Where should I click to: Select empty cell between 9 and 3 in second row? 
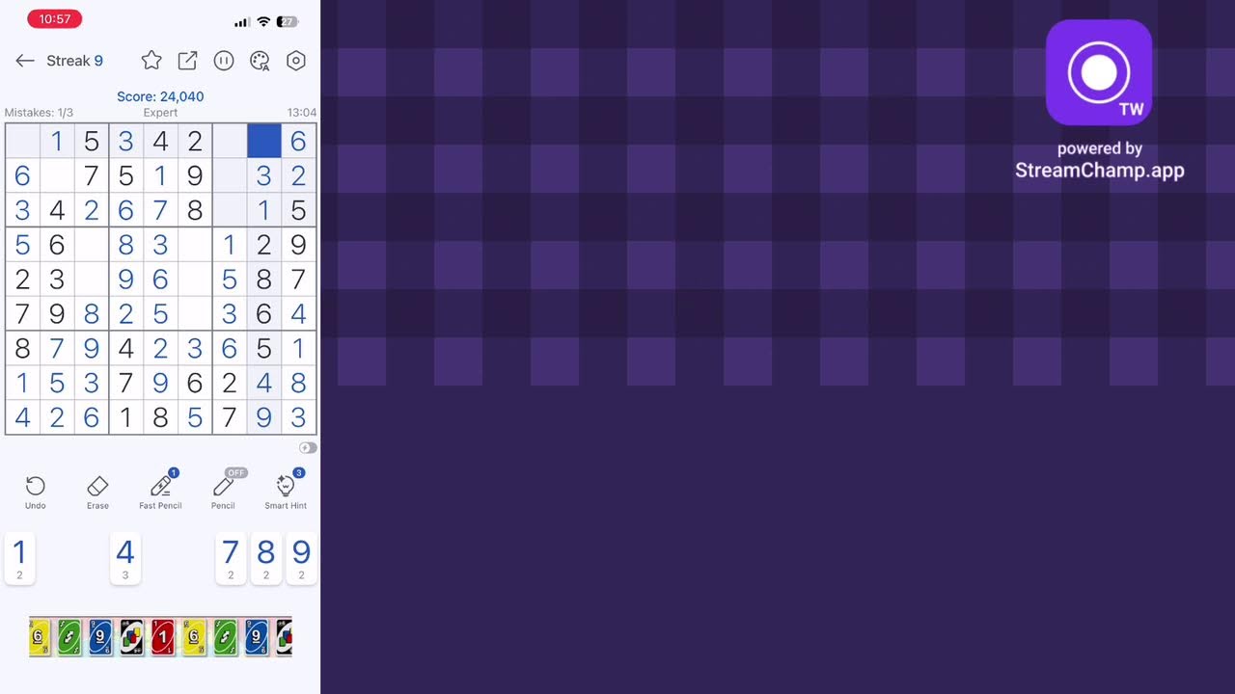tap(230, 175)
